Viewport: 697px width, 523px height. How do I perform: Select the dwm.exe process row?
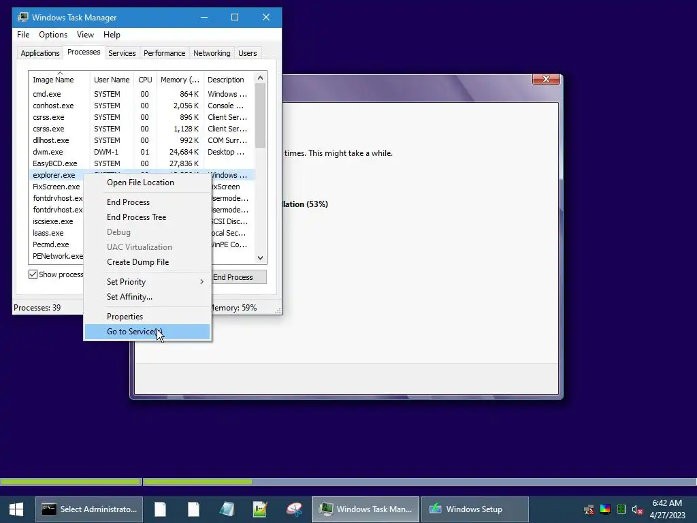pyautogui.click(x=142, y=152)
